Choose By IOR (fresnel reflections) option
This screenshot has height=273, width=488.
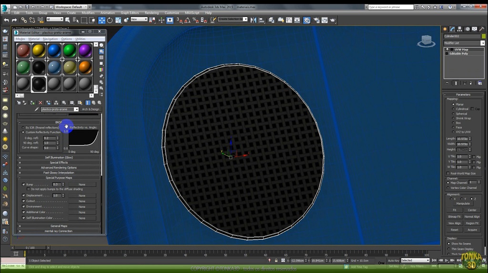[23, 127]
